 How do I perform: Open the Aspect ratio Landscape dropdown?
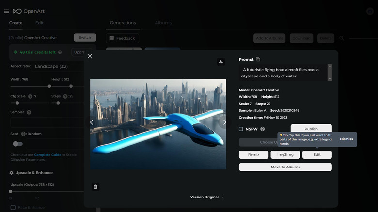pyautogui.click(x=53, y=66)
